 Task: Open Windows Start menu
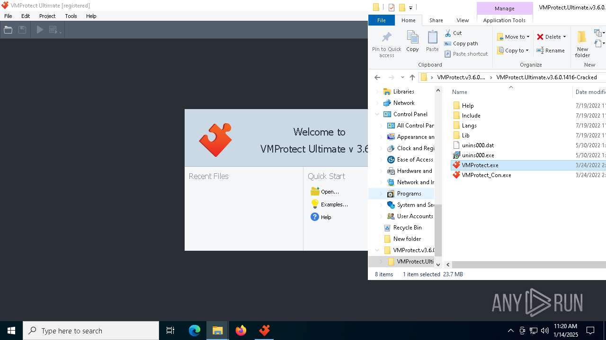(x=11, y=331)
